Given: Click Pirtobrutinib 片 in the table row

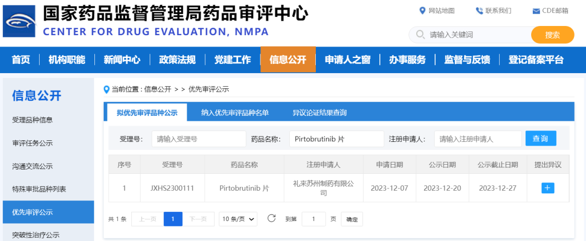Looking at the screenshot, I should [244, 188].
